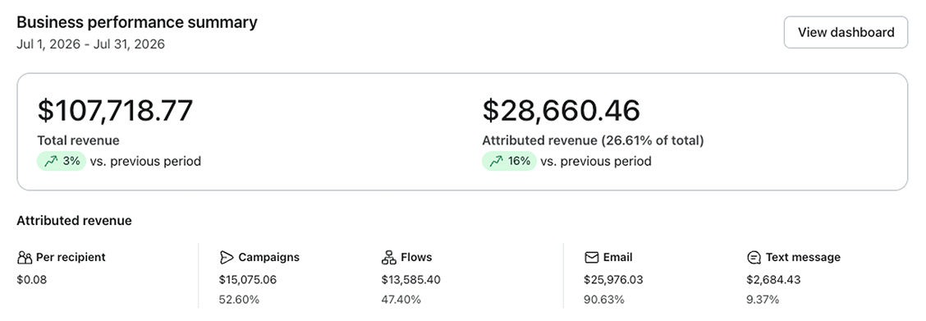Click the Jul 1, 2026 - Jul 31, 2026 date range
This screenshot has width=926, height=321.
(91, 44)
